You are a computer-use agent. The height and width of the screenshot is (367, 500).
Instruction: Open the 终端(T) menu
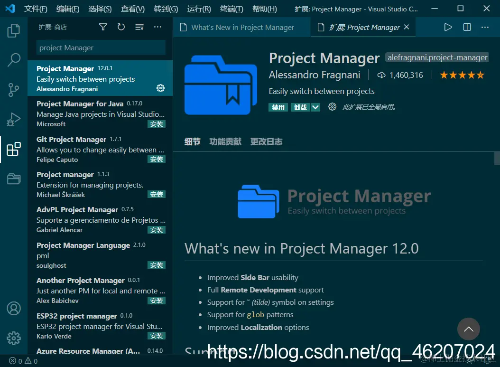point(231,9)
